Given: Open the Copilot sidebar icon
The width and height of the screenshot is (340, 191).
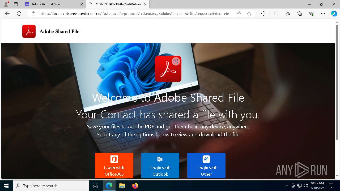Looking at the screenshot, I should click(x=334, y=14).
